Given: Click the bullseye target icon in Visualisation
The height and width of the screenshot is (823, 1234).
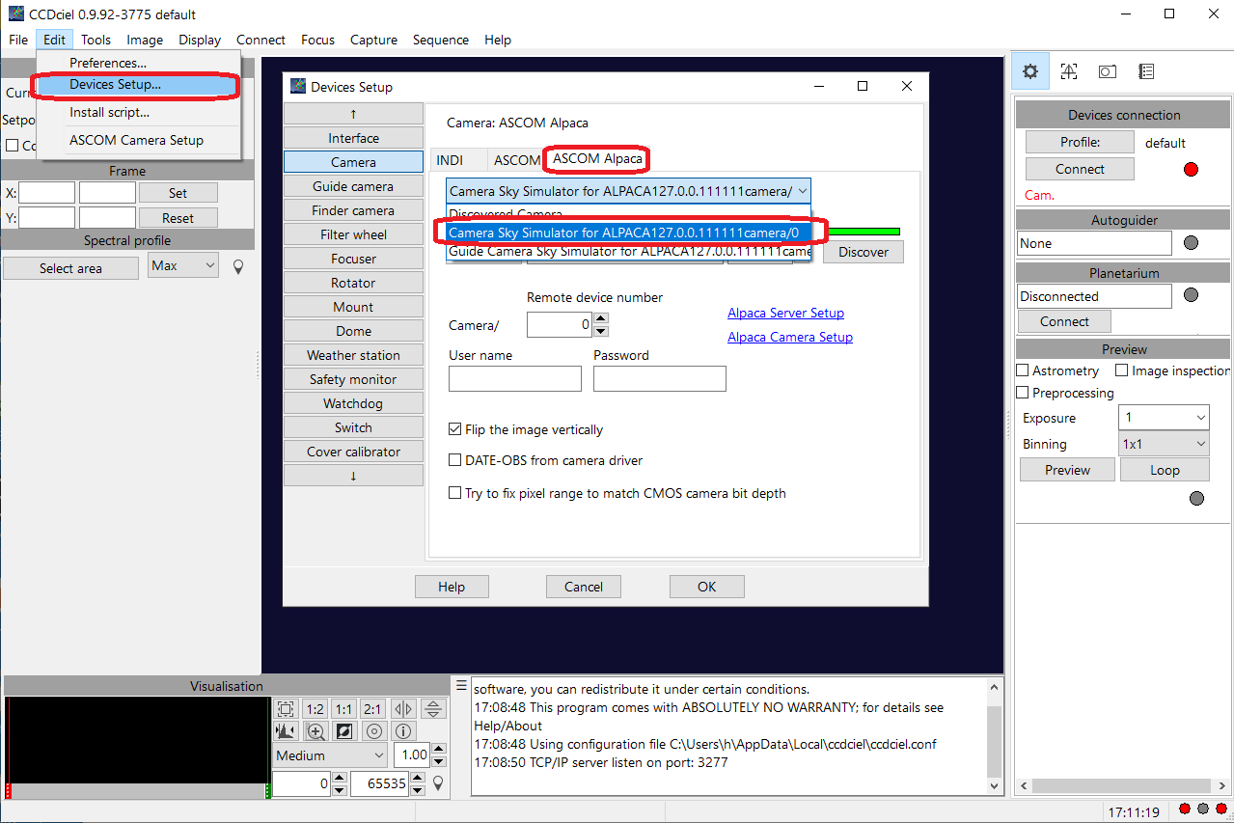Looking at the screenshot, I should pos(374,731).
